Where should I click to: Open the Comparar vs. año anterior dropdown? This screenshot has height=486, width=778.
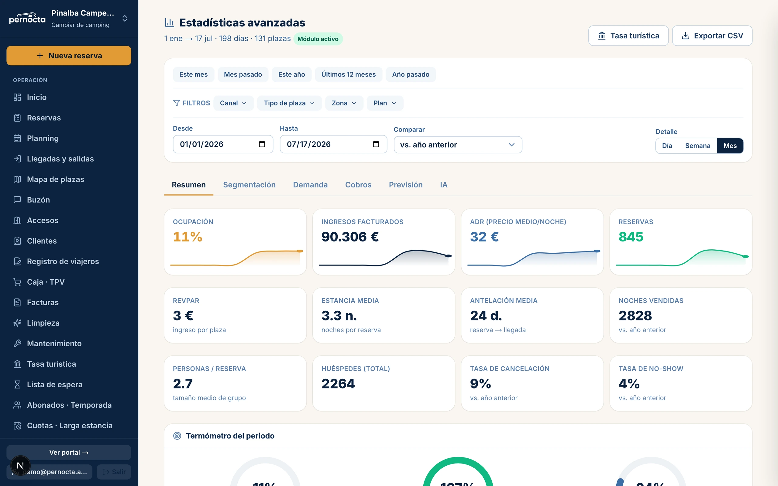pyautogui.click(x=458, y=145)
